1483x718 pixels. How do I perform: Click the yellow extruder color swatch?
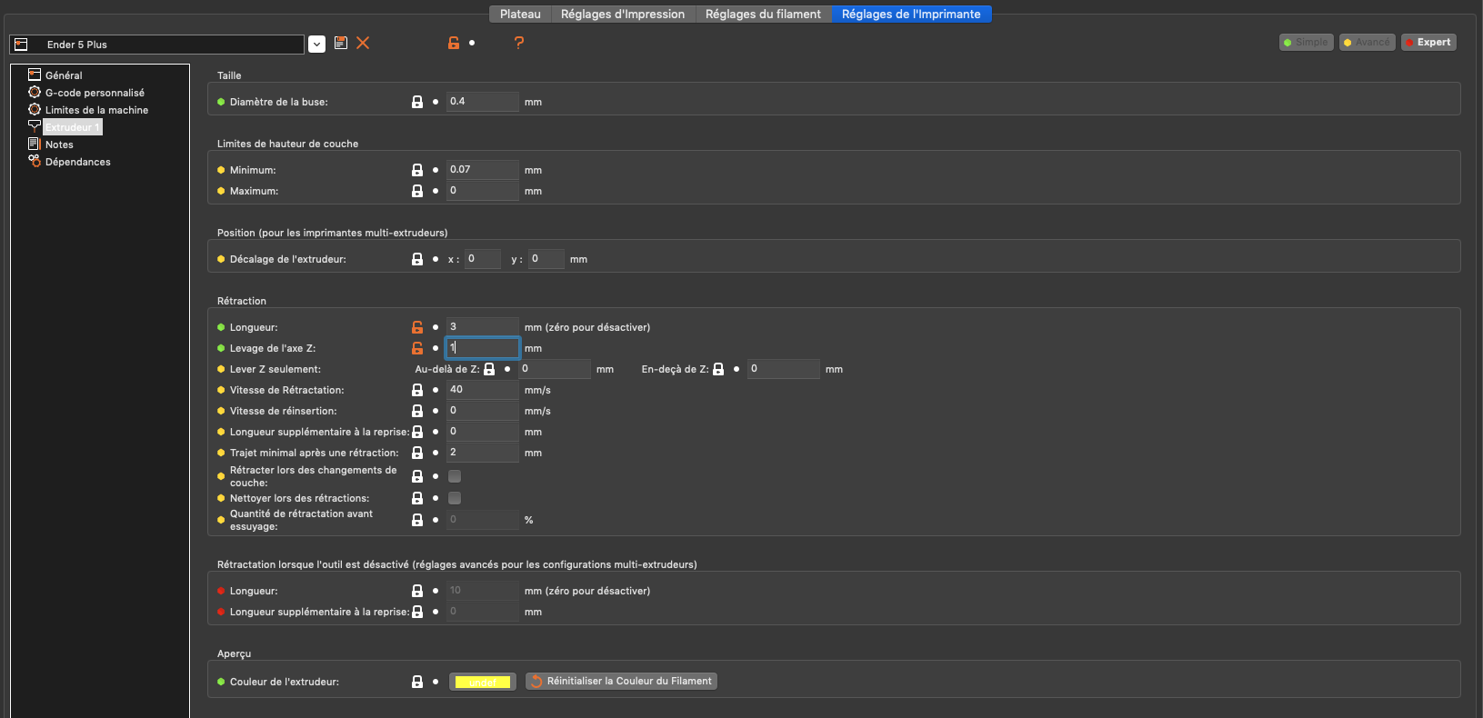tap(483, 682)
